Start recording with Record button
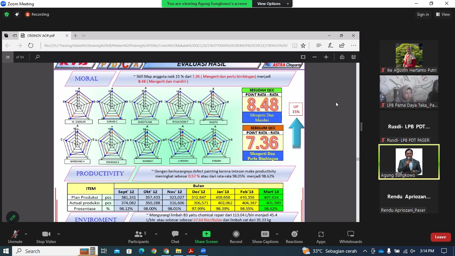 point(236,237)
